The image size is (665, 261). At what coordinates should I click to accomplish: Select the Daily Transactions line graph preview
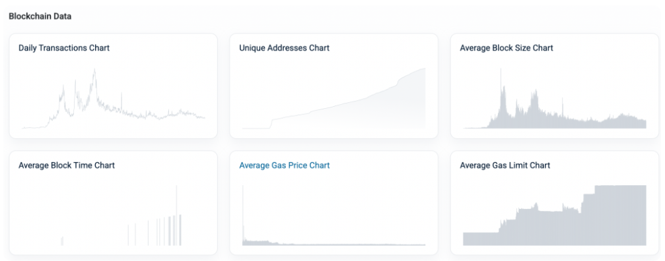click(x=113, y=98)
